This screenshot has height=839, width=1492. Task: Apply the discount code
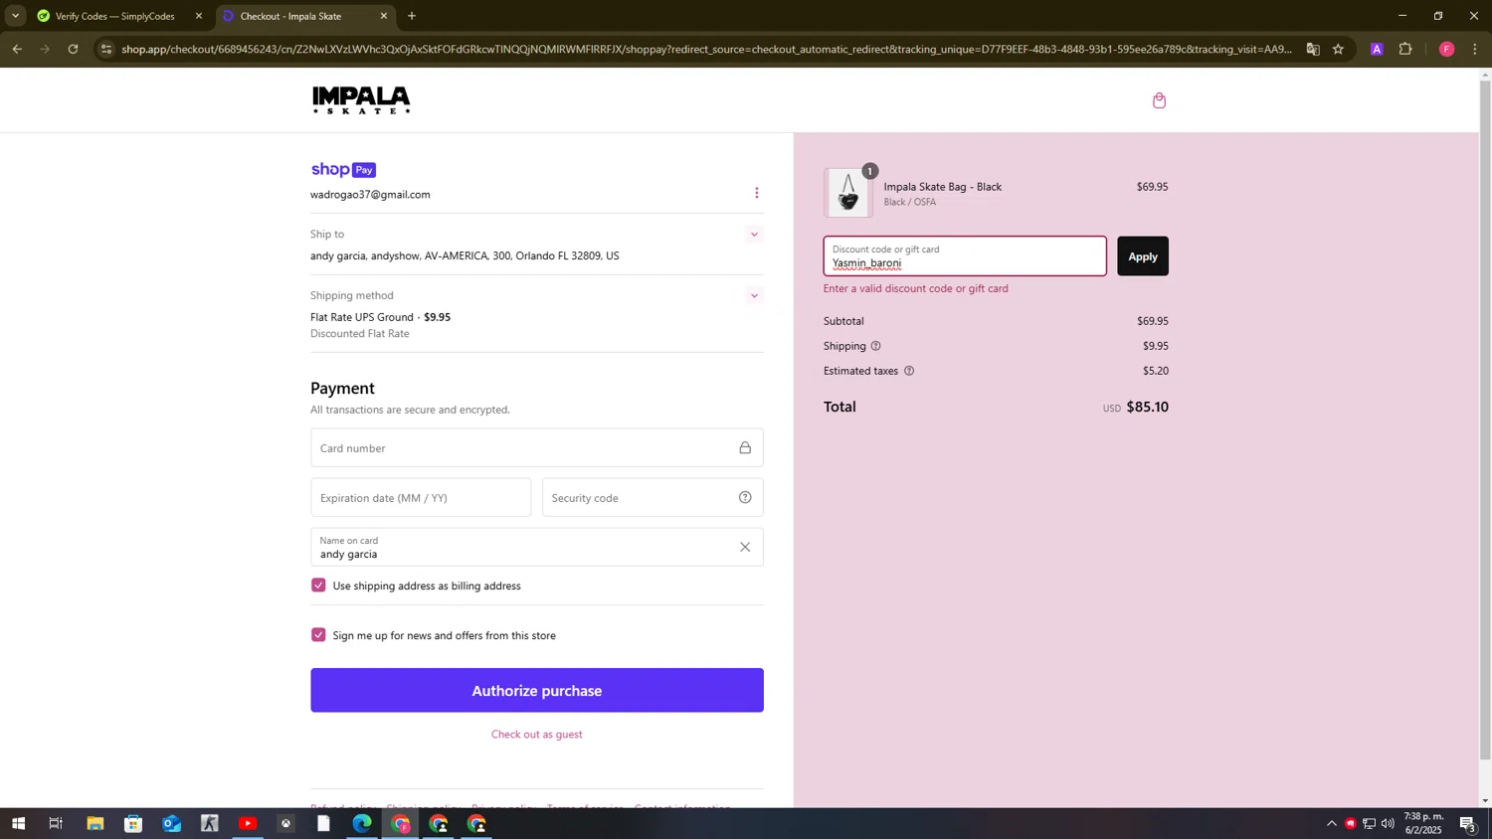(x=1142, y=256)
